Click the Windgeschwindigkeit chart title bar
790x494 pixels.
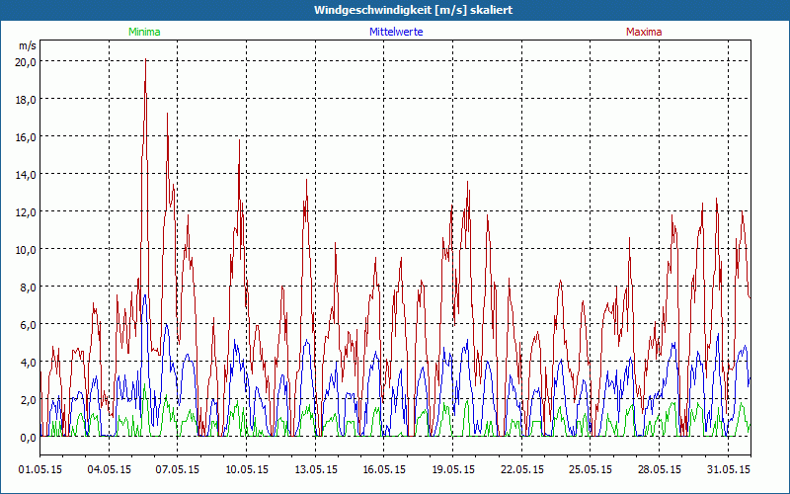(395, 9)
